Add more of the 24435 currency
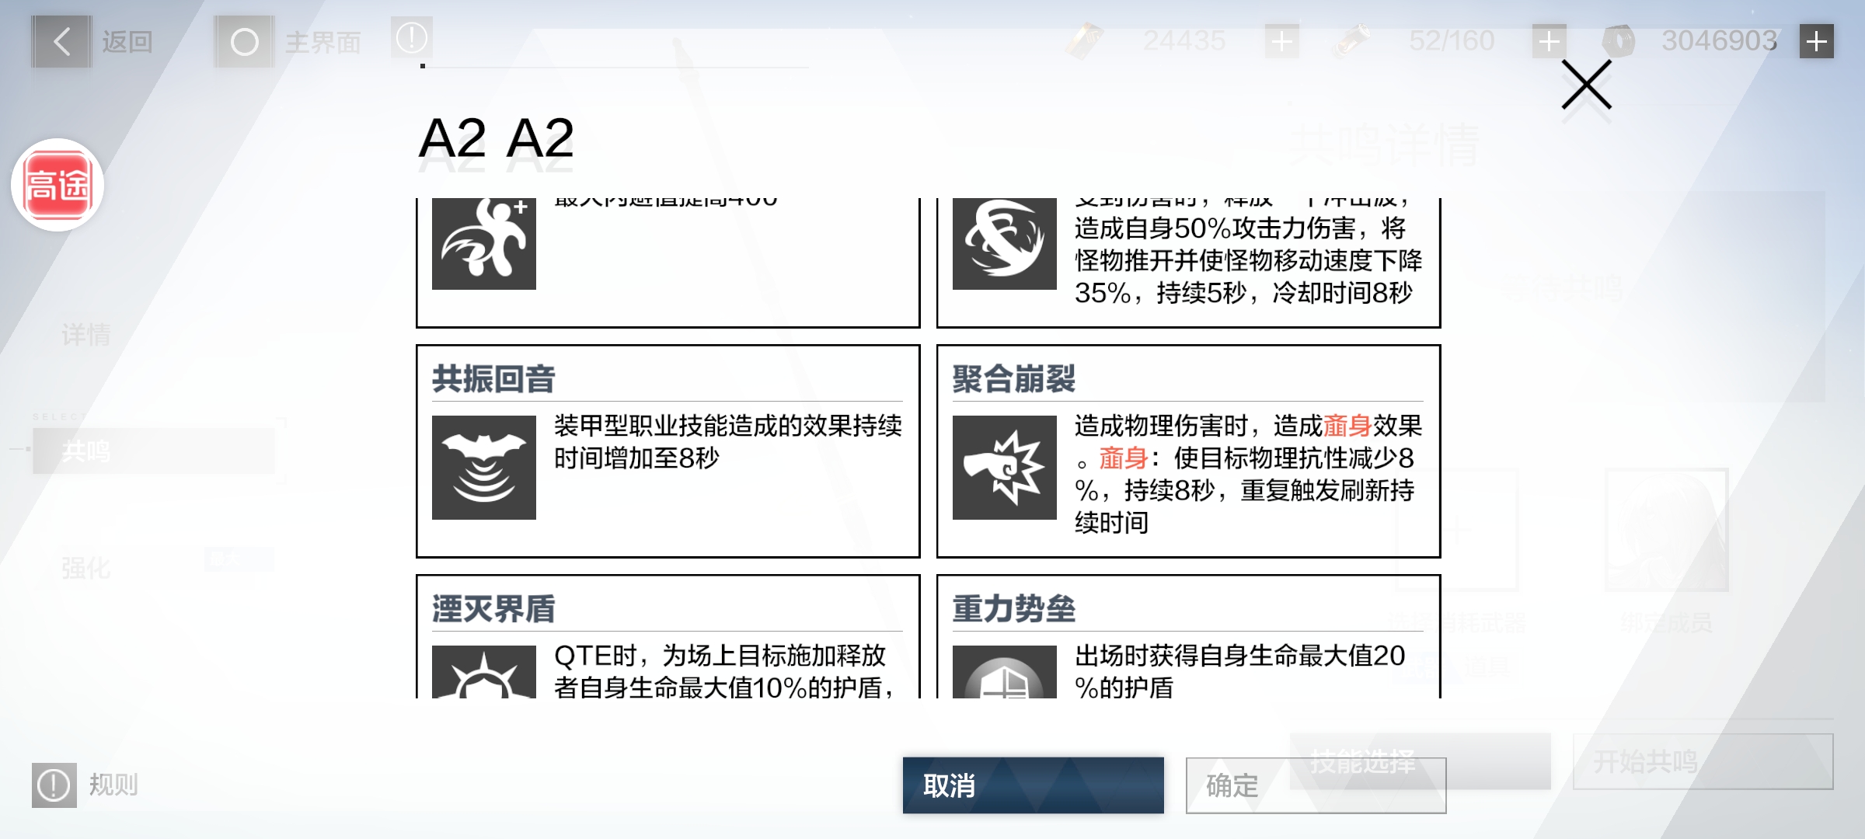 (1281, 40)
